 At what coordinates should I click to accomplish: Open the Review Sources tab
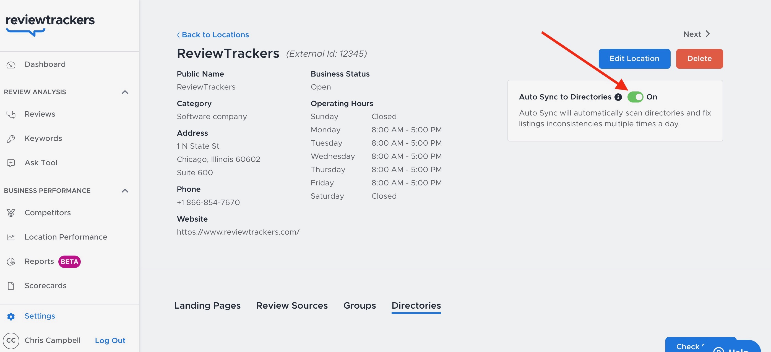[x=292, y=305]
